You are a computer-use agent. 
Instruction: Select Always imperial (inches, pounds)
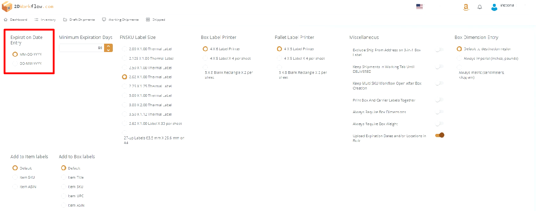coord(460,58)
